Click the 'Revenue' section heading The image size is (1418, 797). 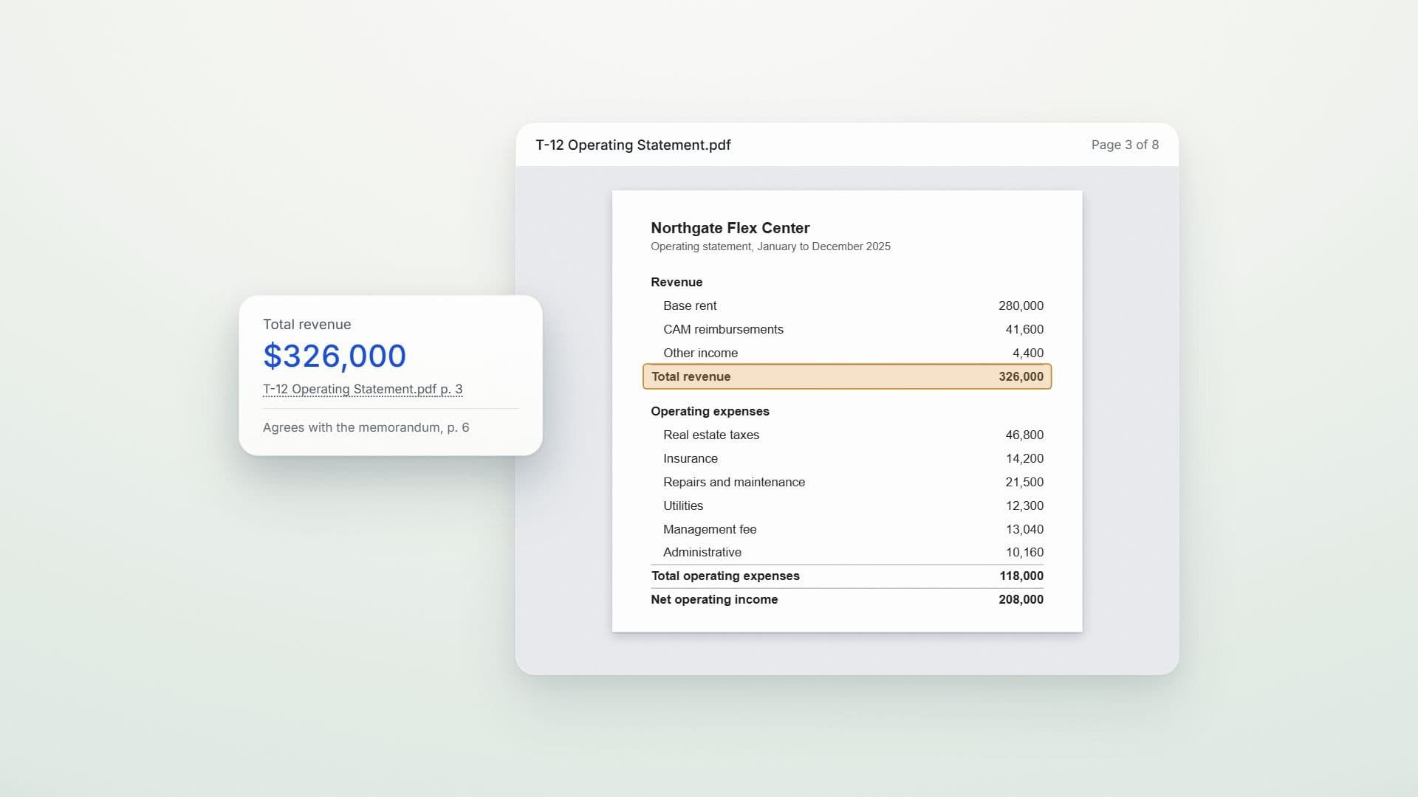(x=677, y=282)
